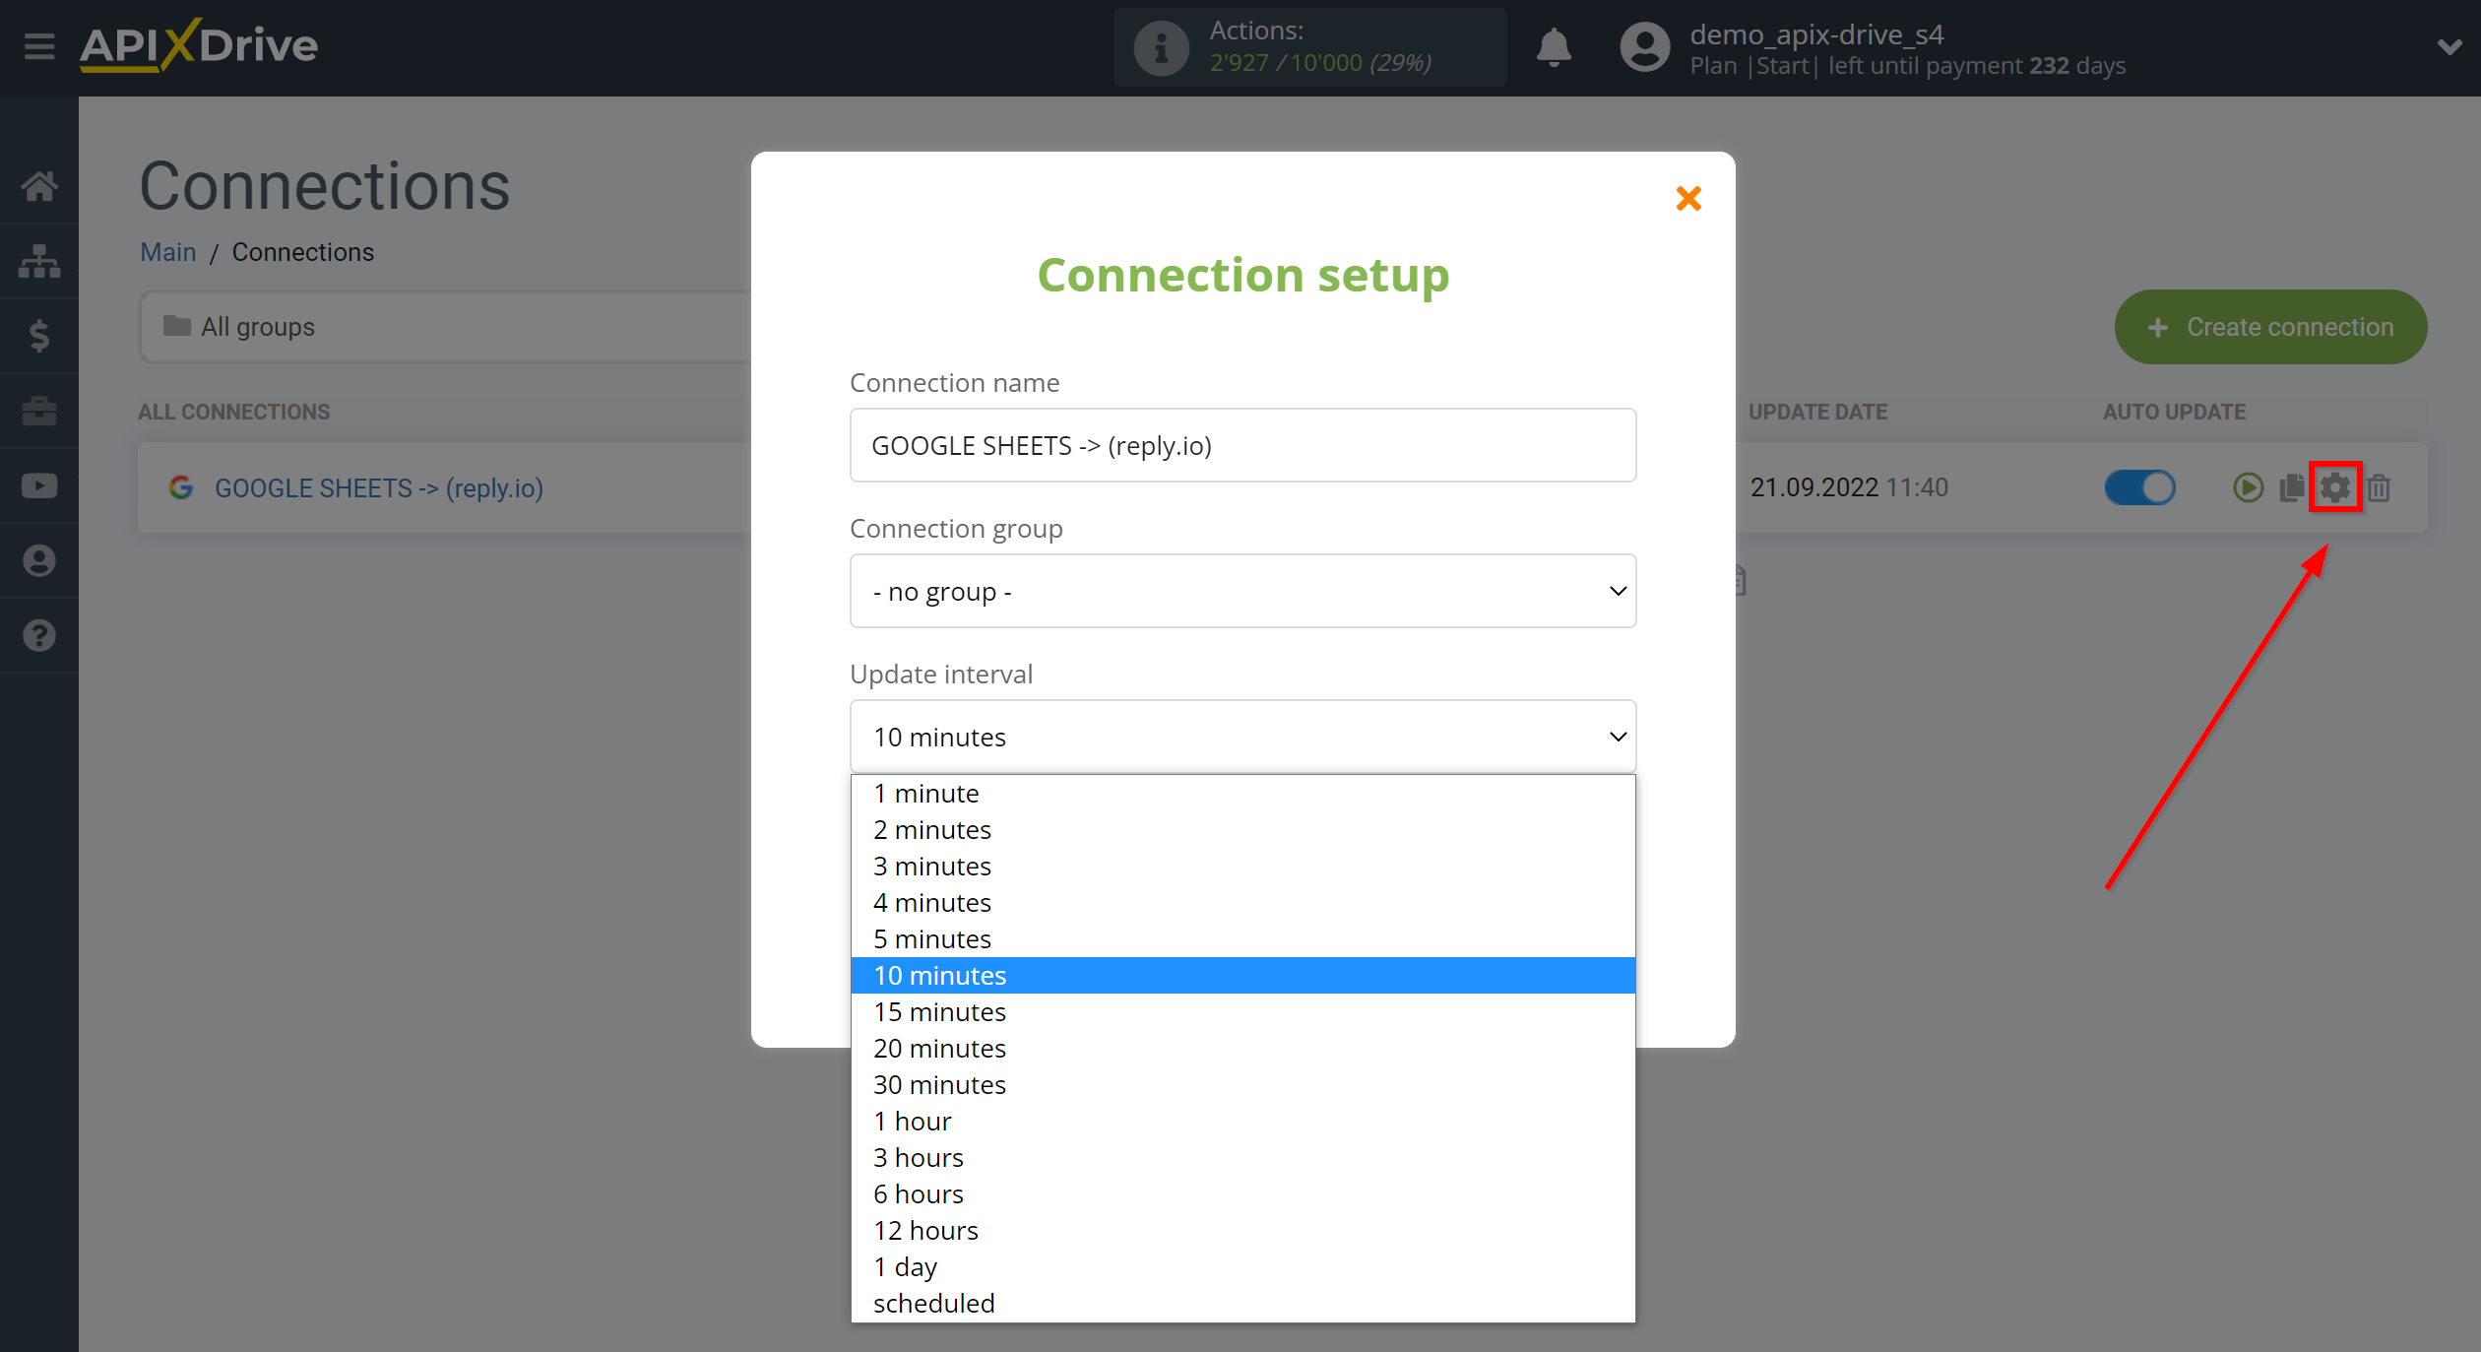Click the Connections breadcrumb link
Viewport: 2481px width, 1352px height.
[x=304, y=253]
